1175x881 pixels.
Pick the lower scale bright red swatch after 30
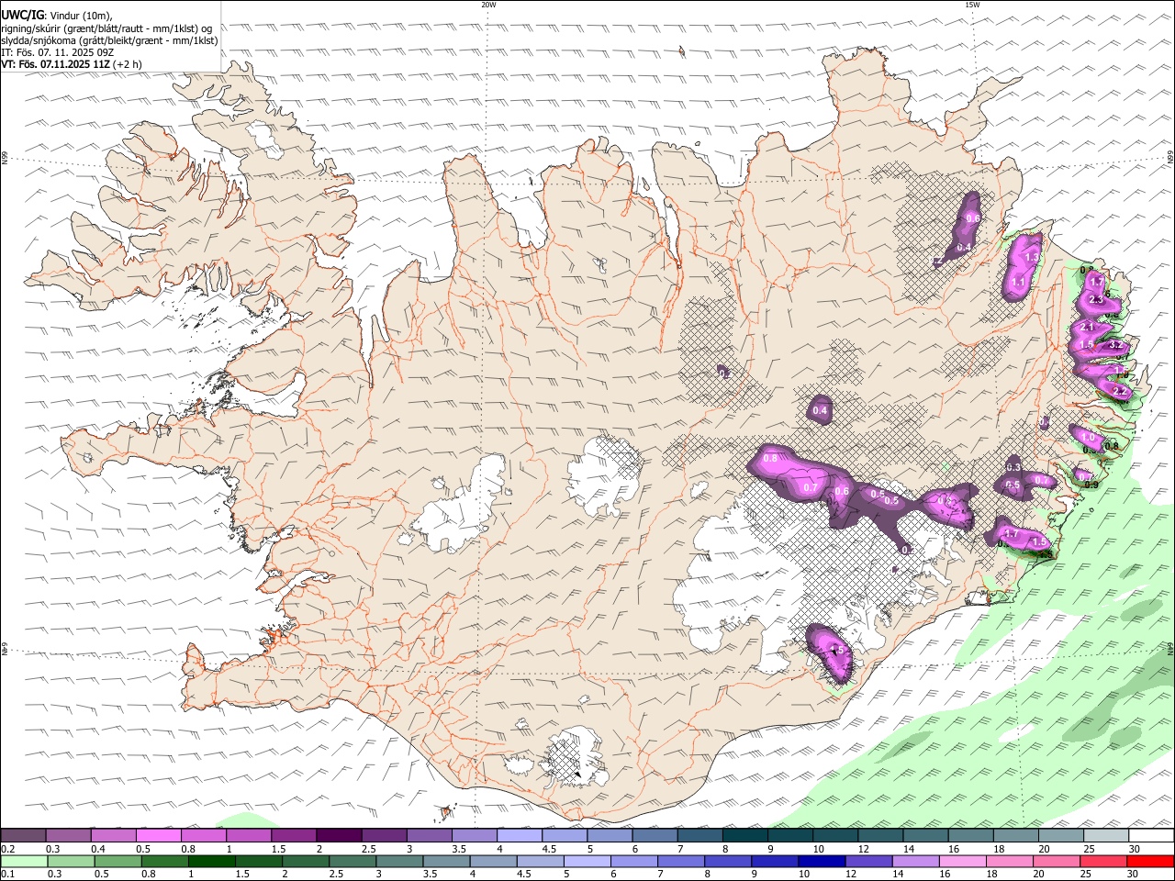coord(1150,861)
